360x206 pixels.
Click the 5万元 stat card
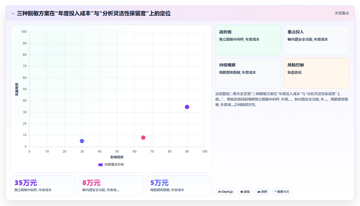[179, 185]
